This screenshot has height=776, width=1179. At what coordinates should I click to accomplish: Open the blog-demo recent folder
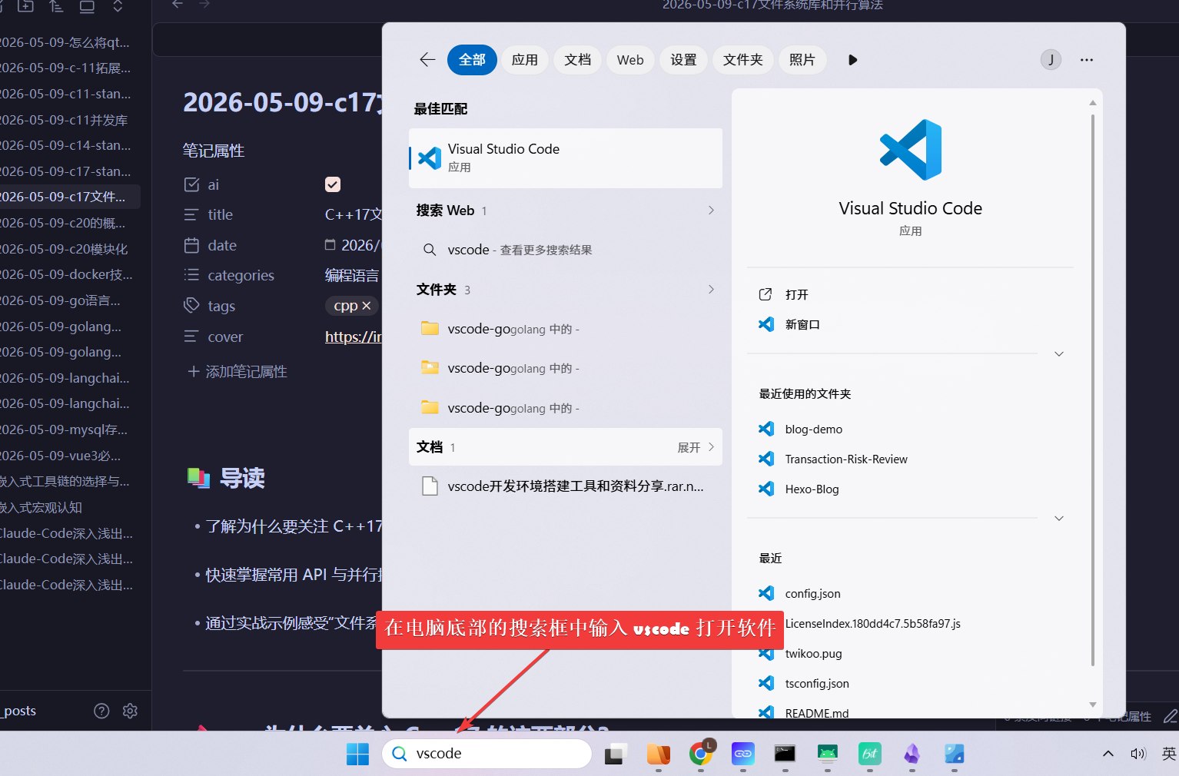813,429
